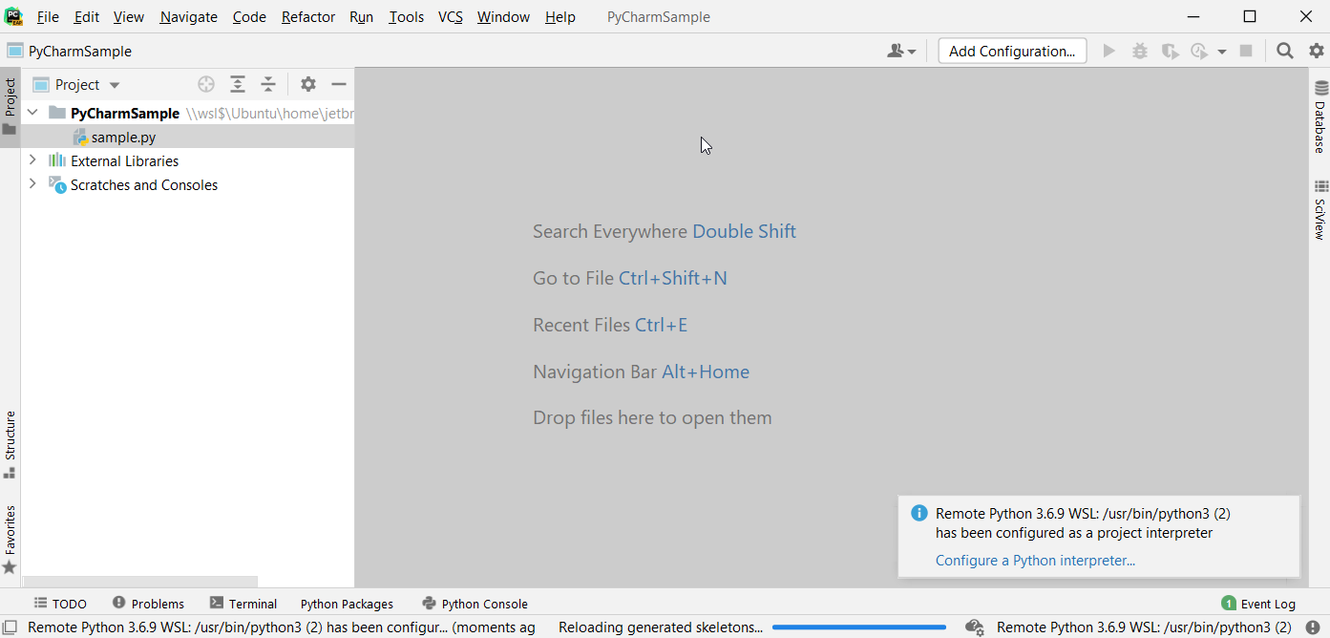The height and width of the screenshot is (638, 1330).
Task: Open the profiler dropdown arrow in the toolbar
Action: click(1222, 52)
